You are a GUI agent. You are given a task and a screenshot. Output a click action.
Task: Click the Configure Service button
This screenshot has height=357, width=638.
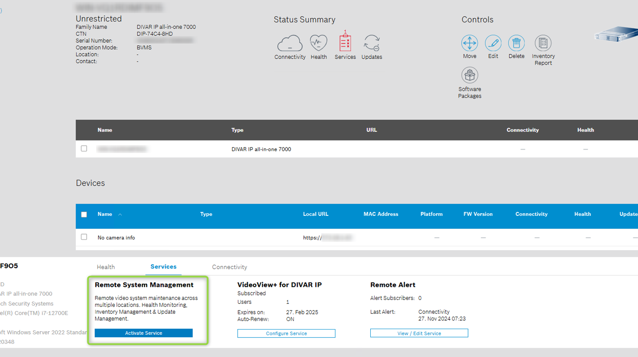coord(286,333)
